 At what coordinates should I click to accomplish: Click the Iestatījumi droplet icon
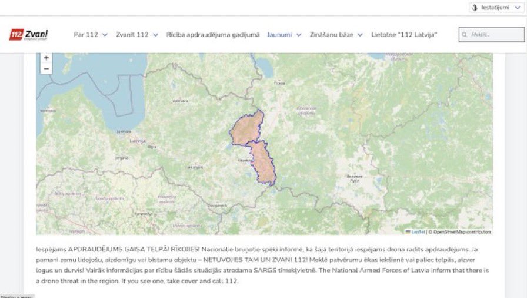[475, 8]
